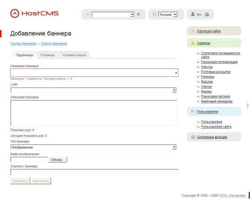The height and width of the screenshot is (199, 250).
Task: Click the Показано раз: 0 text
Action: (22, 130)
